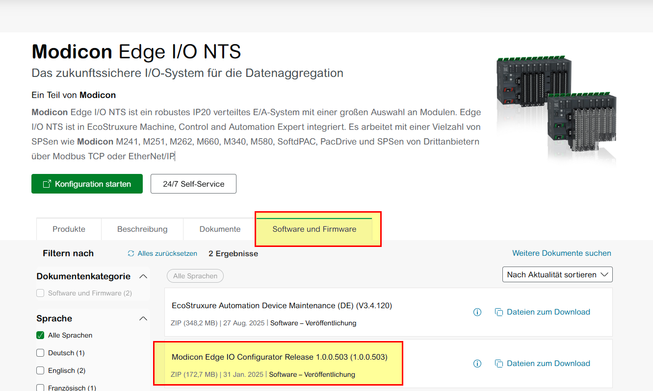Follow the Weitere Dokumente suchen link

point(562,253)
